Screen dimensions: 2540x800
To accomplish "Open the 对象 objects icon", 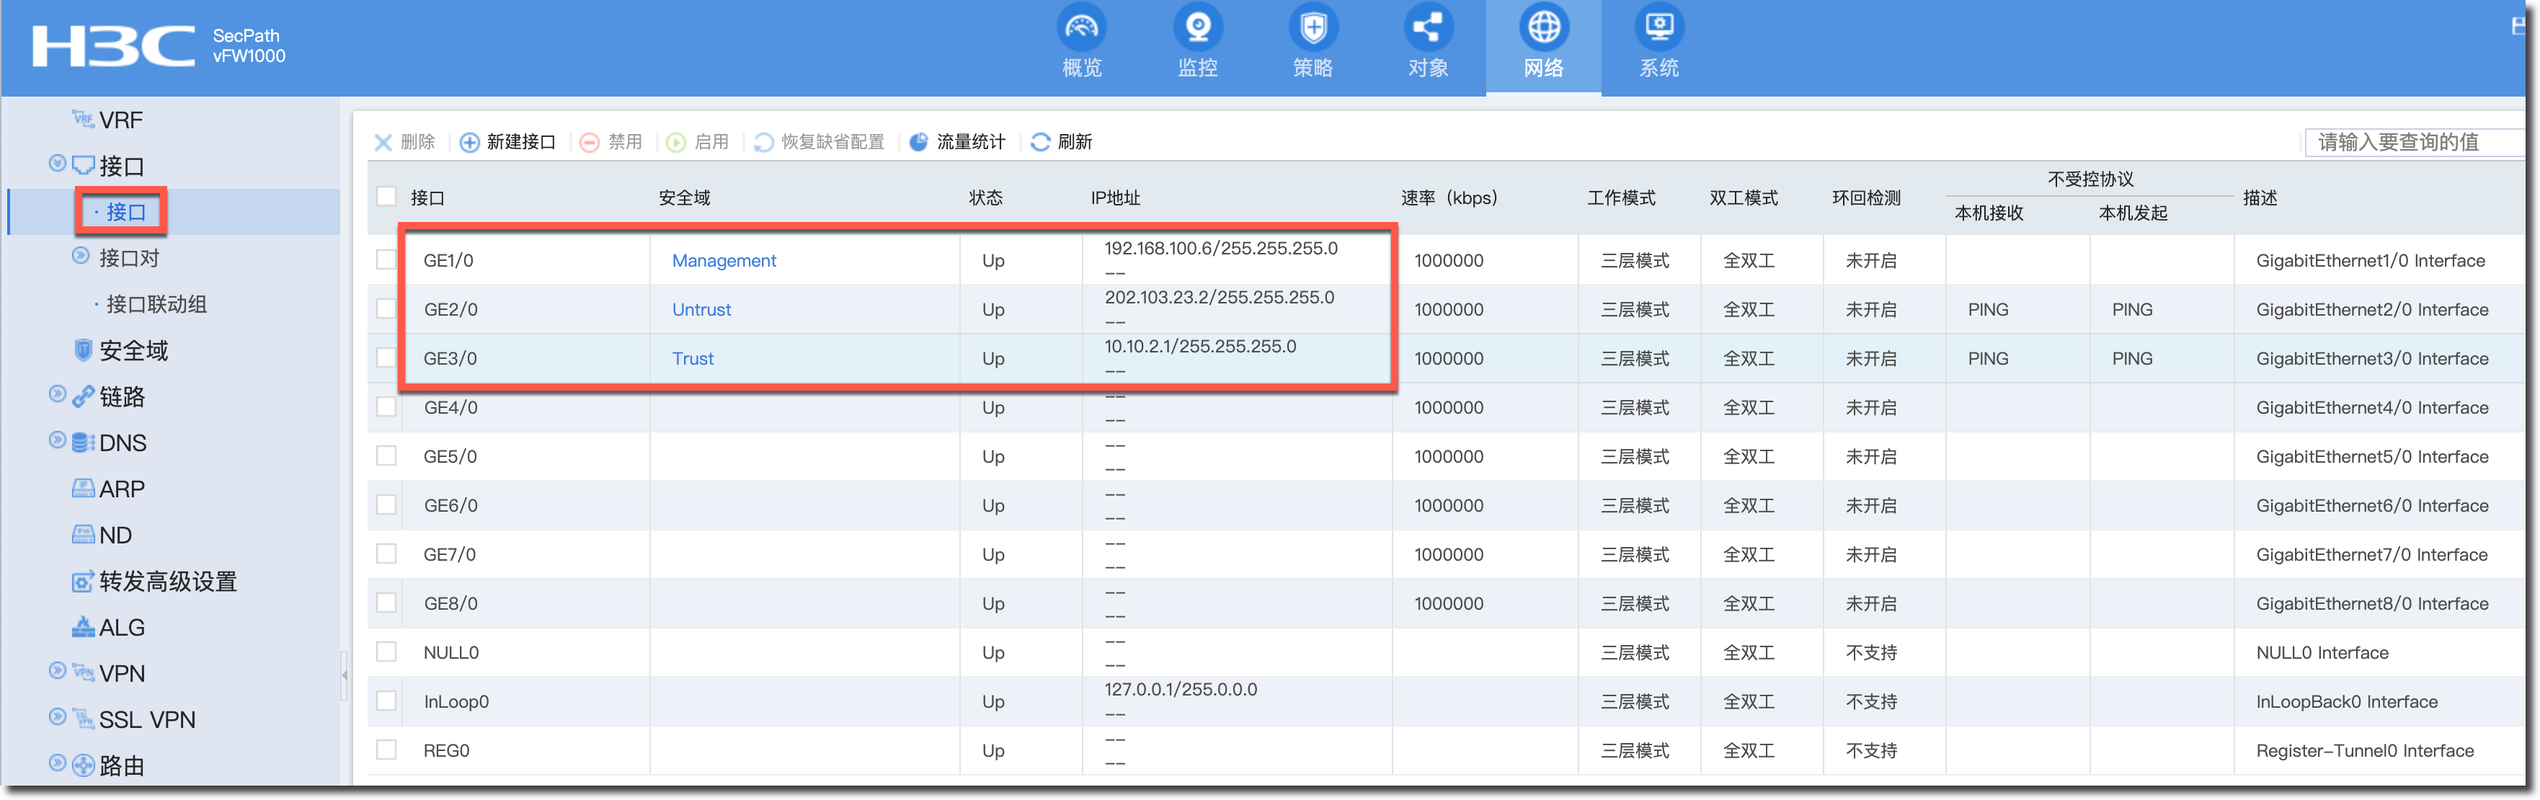I will (x=1428, y=27).
